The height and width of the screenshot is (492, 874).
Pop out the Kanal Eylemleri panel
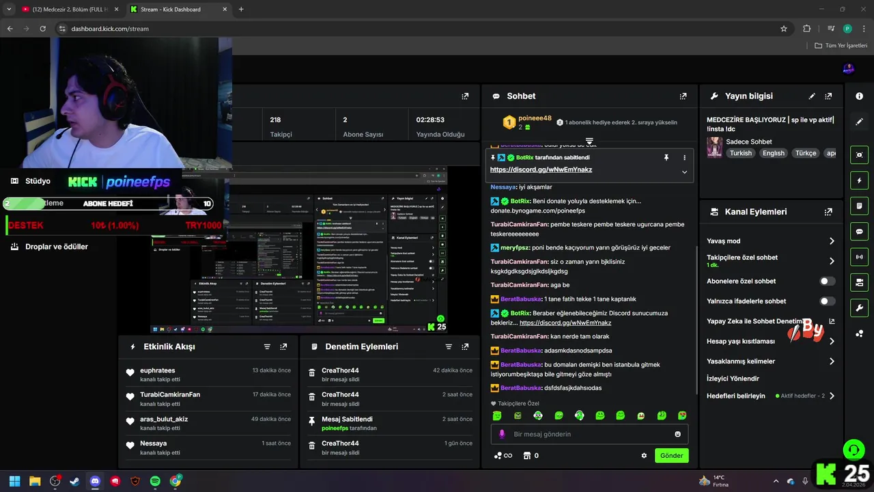[828, 212]
